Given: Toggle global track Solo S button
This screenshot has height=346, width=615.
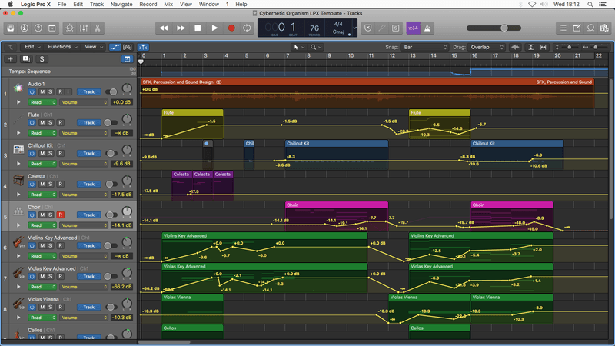Looking at the screenshot, I should coord(42,59).
